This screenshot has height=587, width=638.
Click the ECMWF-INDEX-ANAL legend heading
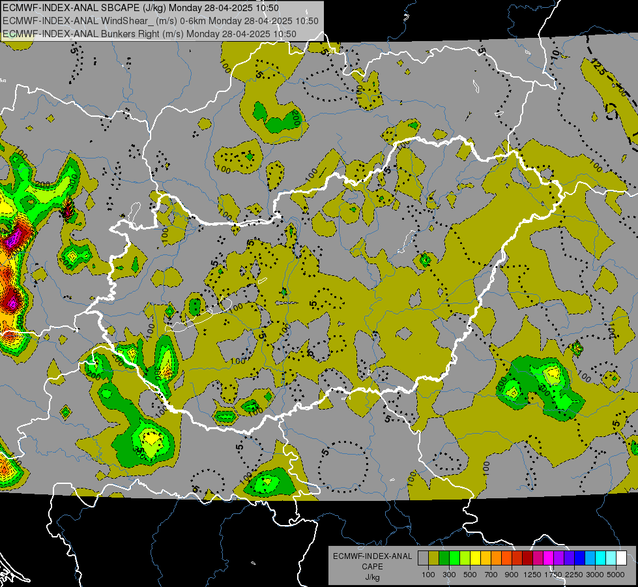point(372,556)
